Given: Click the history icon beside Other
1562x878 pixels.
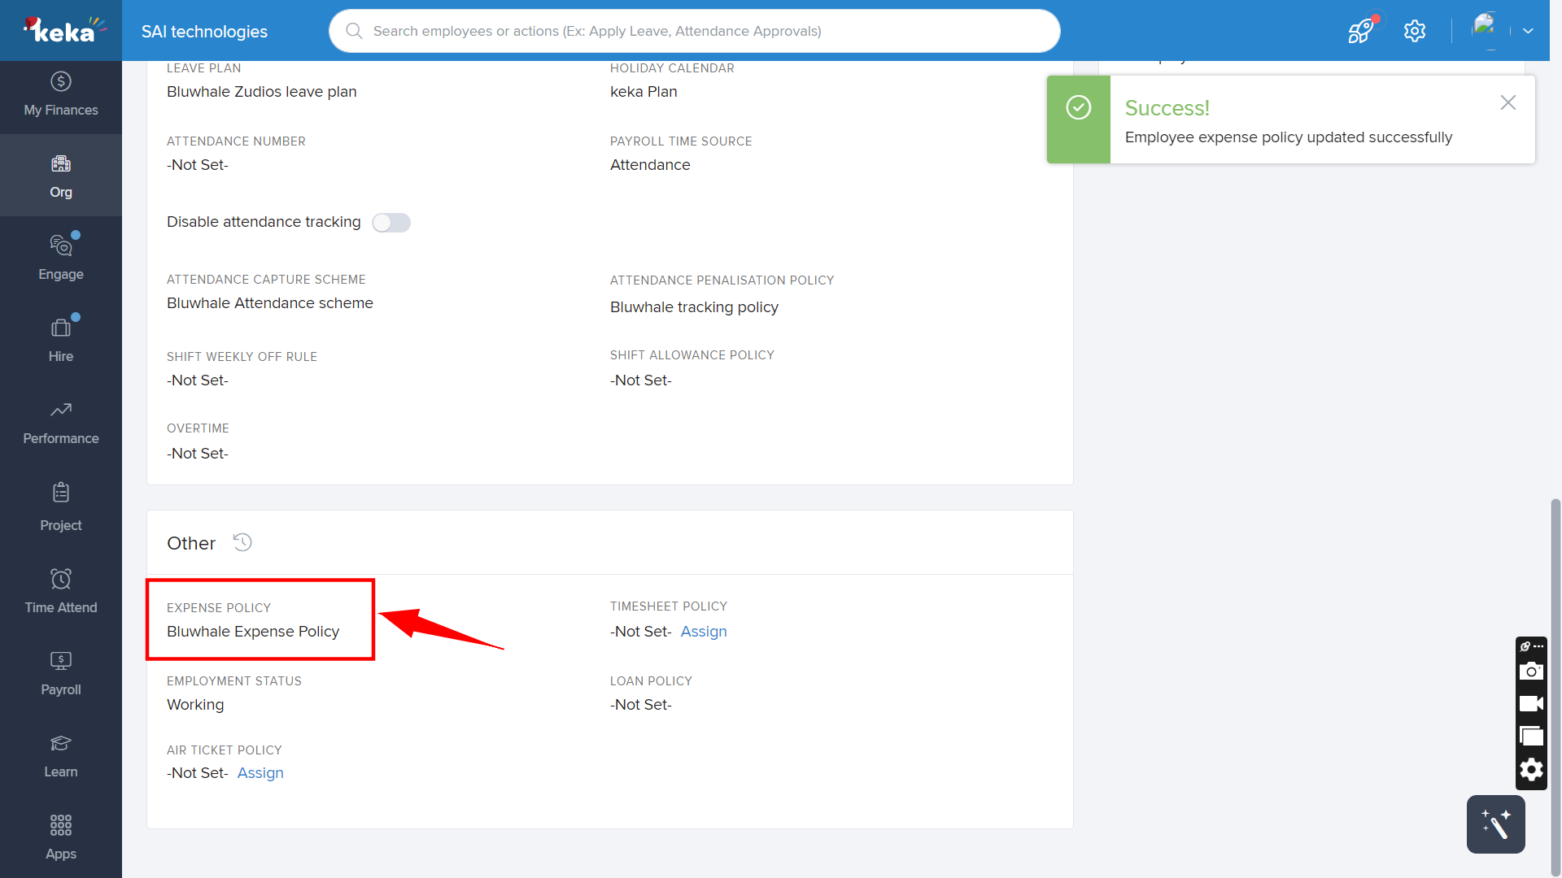Looking at the screenshot, I should (242, 542).
